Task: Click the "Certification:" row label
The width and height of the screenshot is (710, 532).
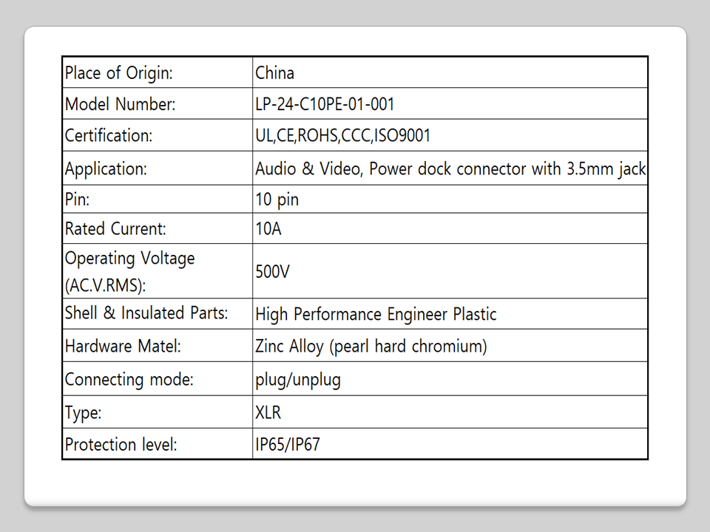Action: (109, 136)
